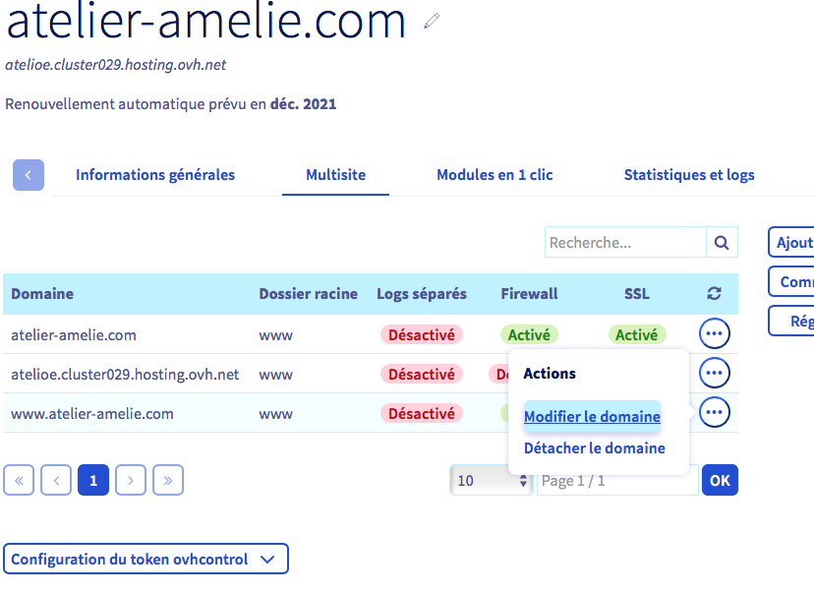The image size is (814, 593).
Task: Jump to the last page of results
Action: point(168,480)
